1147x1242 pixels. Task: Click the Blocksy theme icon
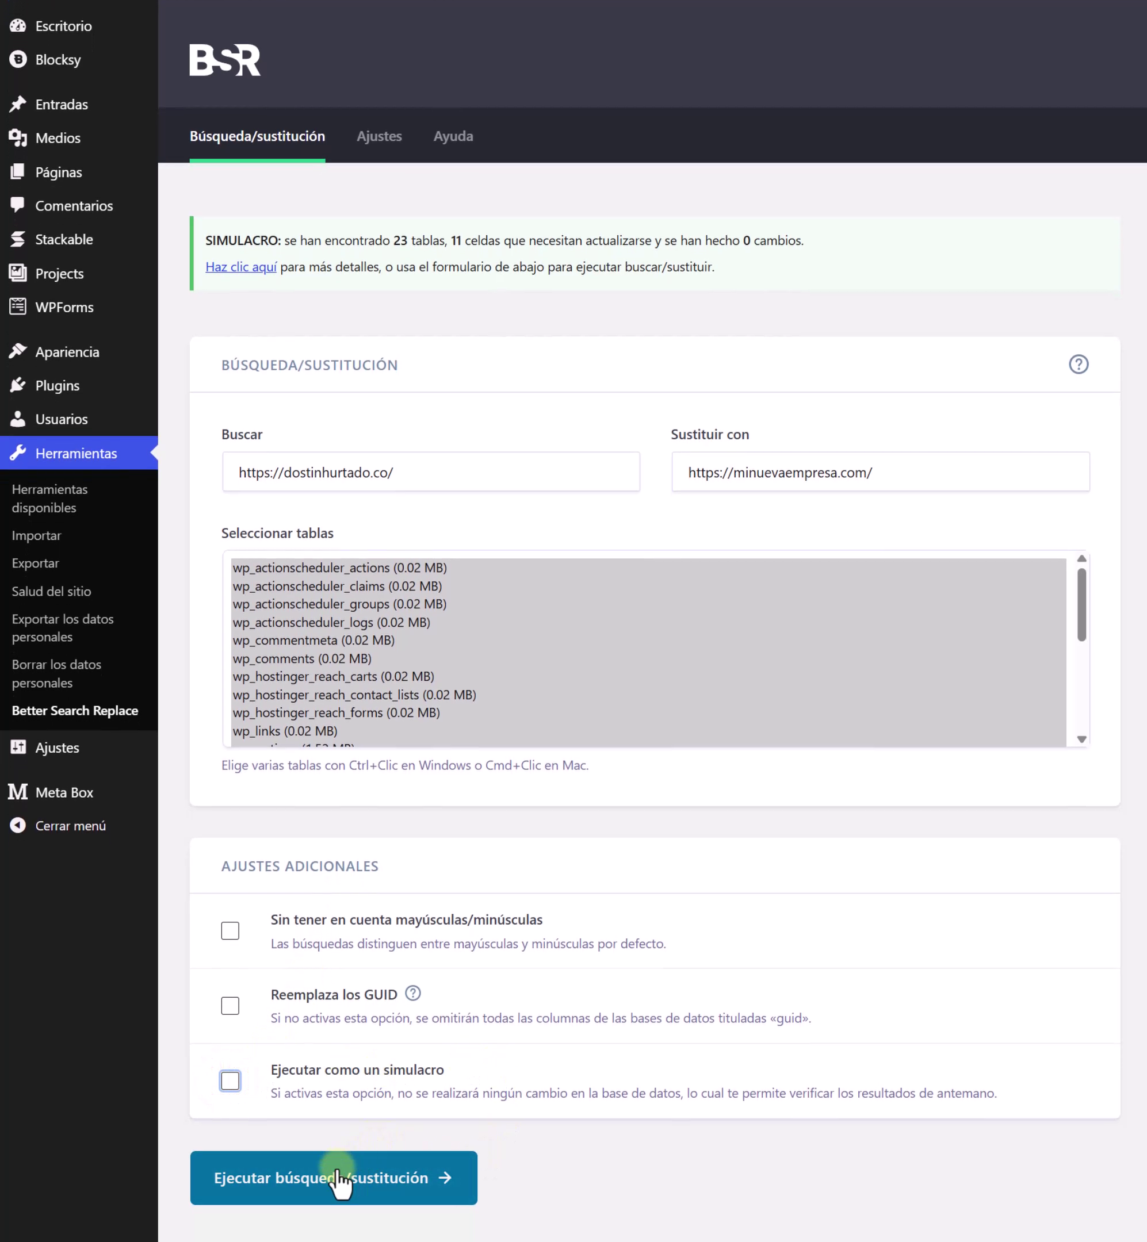click(x=18, y=60)
